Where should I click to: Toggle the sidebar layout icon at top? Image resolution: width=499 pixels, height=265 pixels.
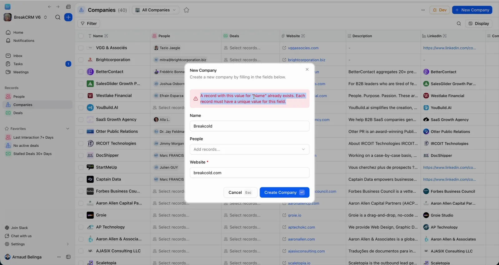68,7
